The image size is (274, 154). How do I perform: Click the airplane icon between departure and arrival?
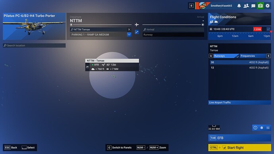point(137,25)
